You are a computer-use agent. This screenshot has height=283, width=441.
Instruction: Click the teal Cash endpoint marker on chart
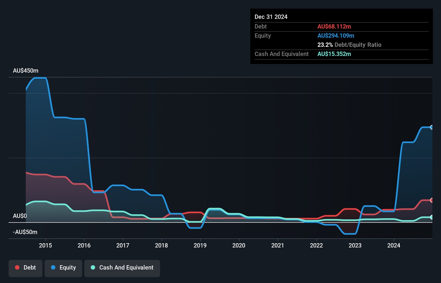click(x=432, y=217)
